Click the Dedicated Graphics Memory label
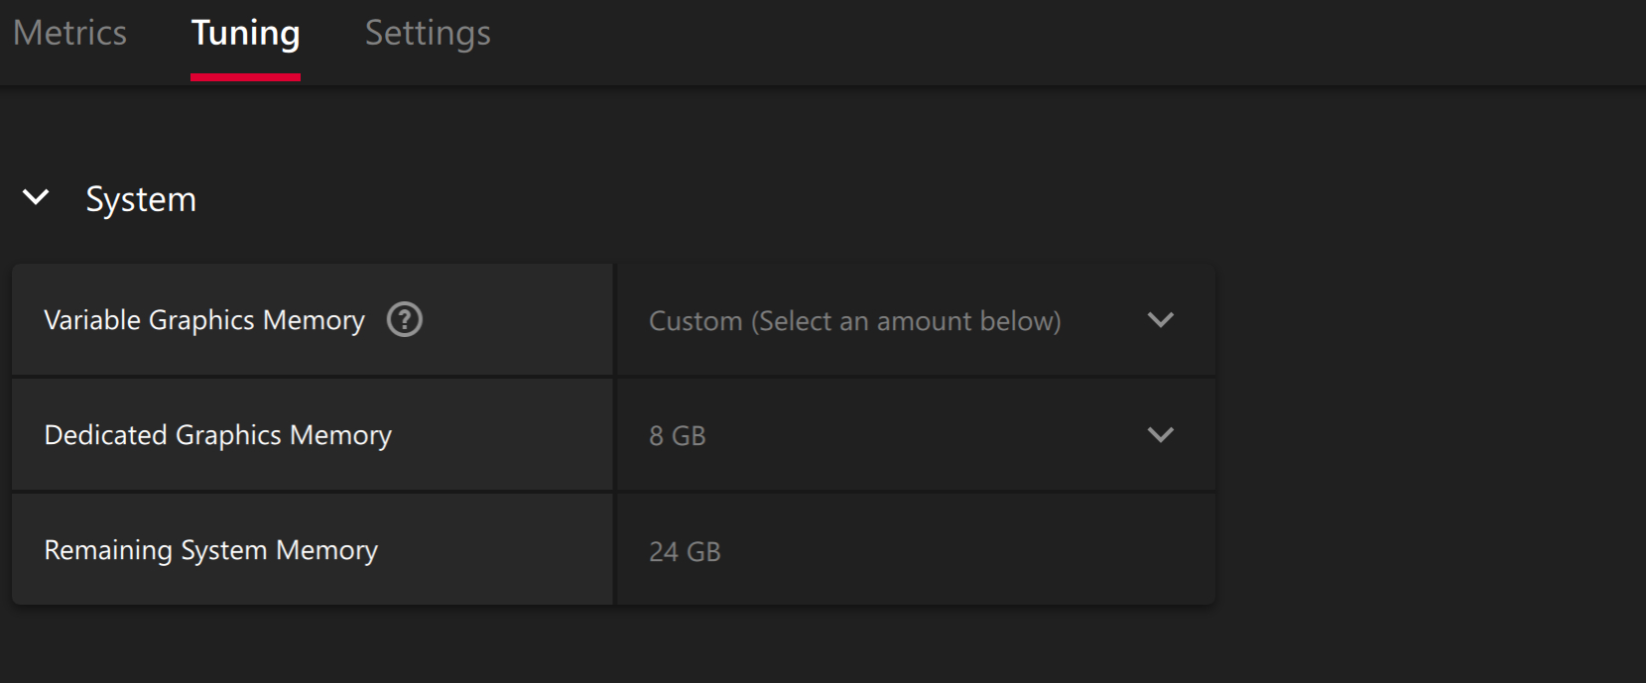This screenshot has width=1646, height=683. point(218,435)
